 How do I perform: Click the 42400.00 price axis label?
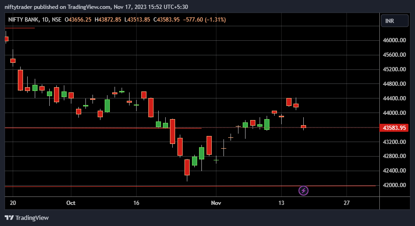[x=394, y=171]
